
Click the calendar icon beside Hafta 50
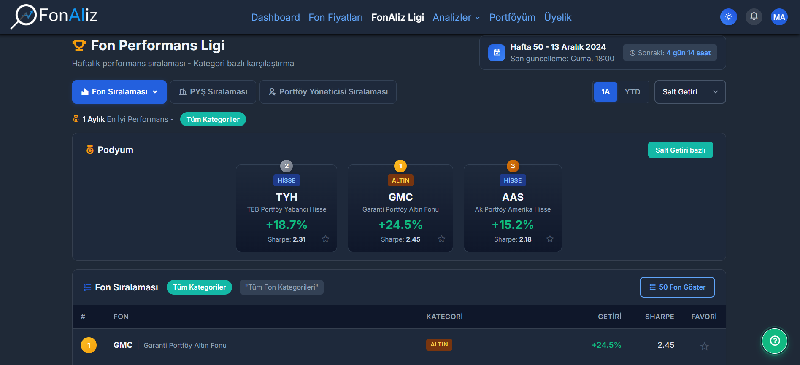tap(497, 53)
